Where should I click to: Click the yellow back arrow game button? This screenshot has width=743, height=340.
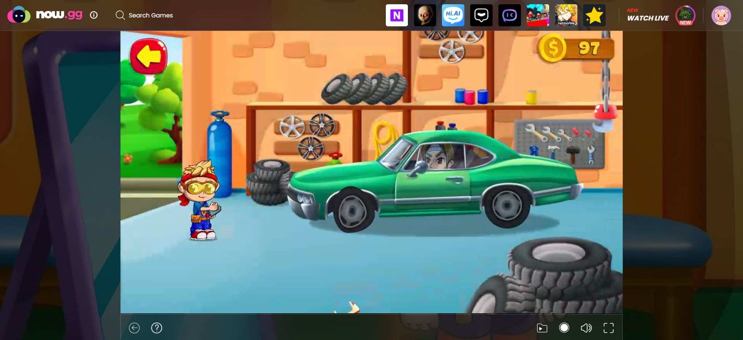pyautogui.click(x=149, y=57)
